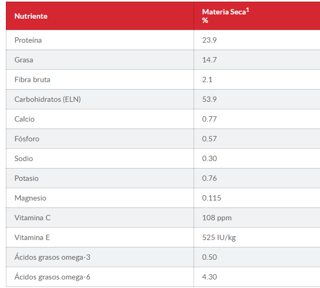Click the 53.9 carbohydrates value
Screen dimensions: 320x288
pos(210,99)
